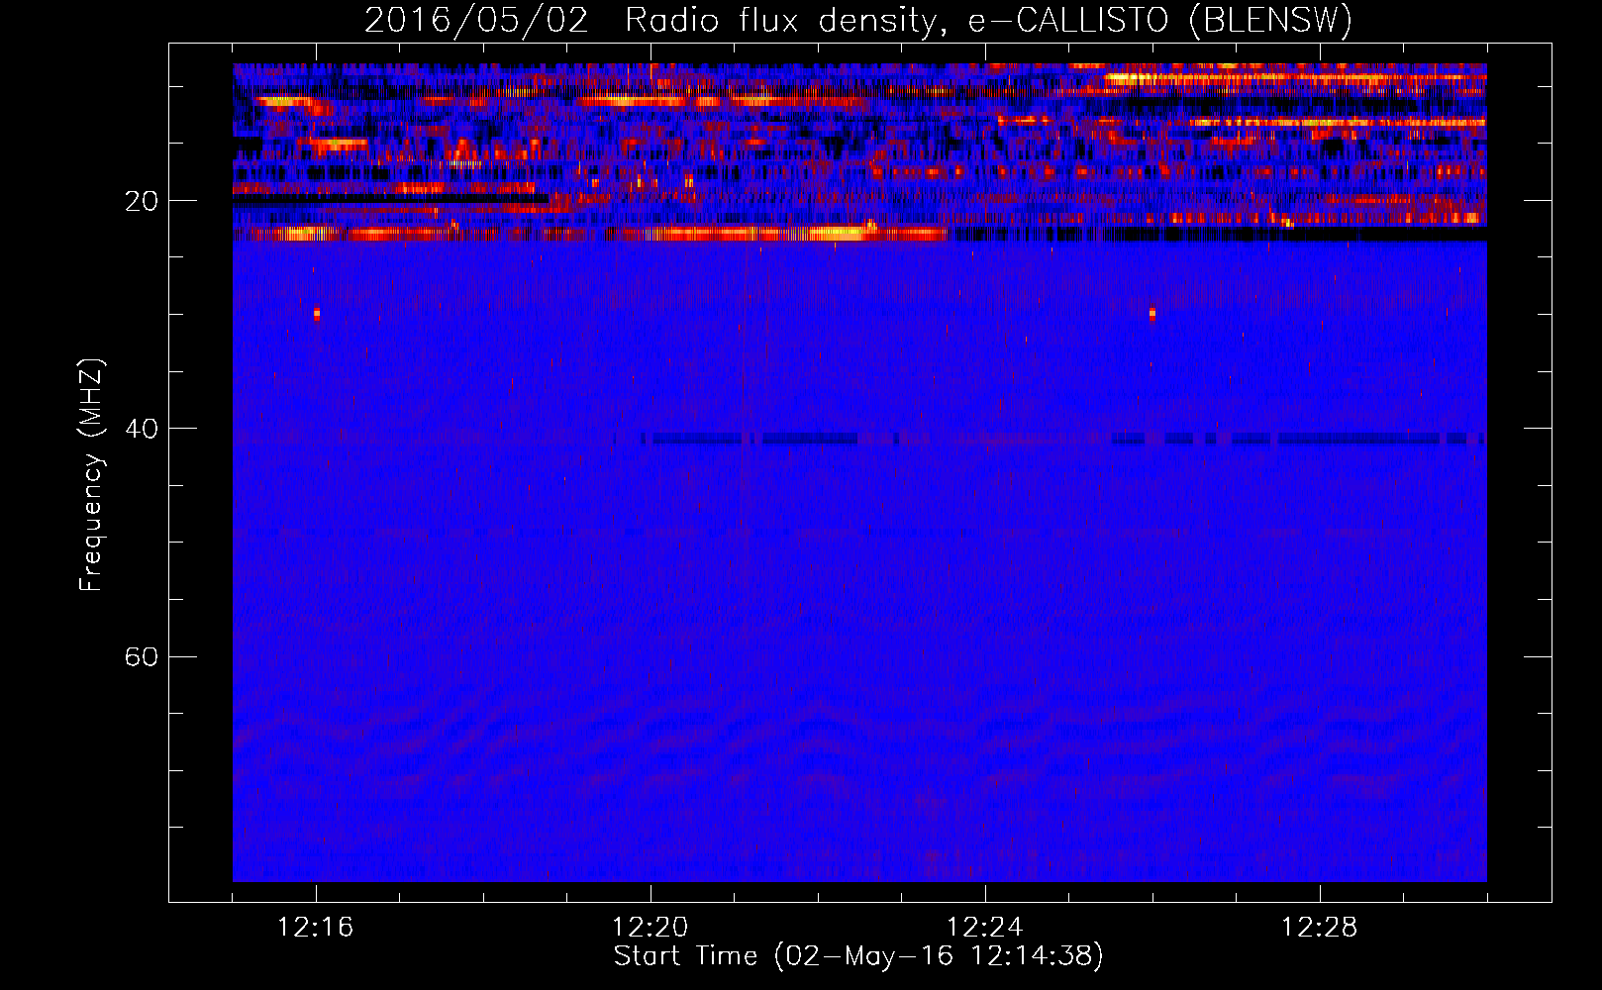Click the 'Frequency (MHZ)' axis label
This screenshot has width=1602, height=990.
91,475
